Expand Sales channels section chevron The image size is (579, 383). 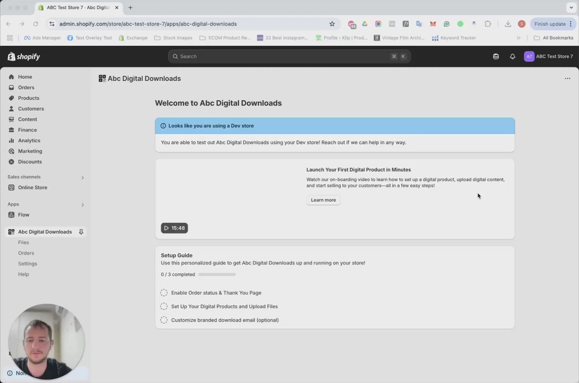pos(82,178)
